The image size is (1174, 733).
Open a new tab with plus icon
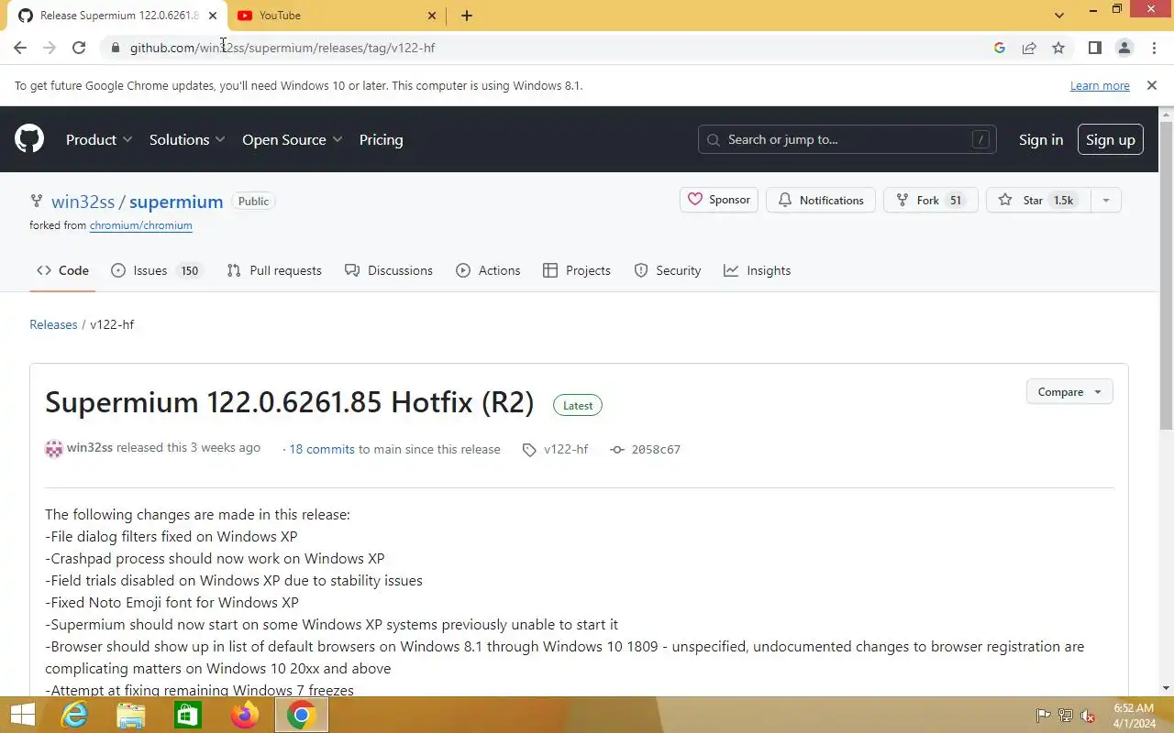coord(467,16)
